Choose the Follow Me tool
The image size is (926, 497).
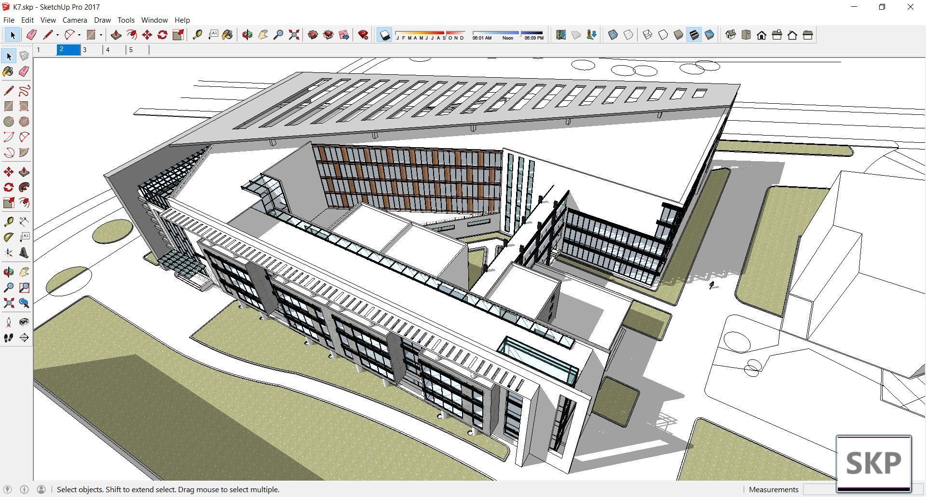click(x=132, y=35)
